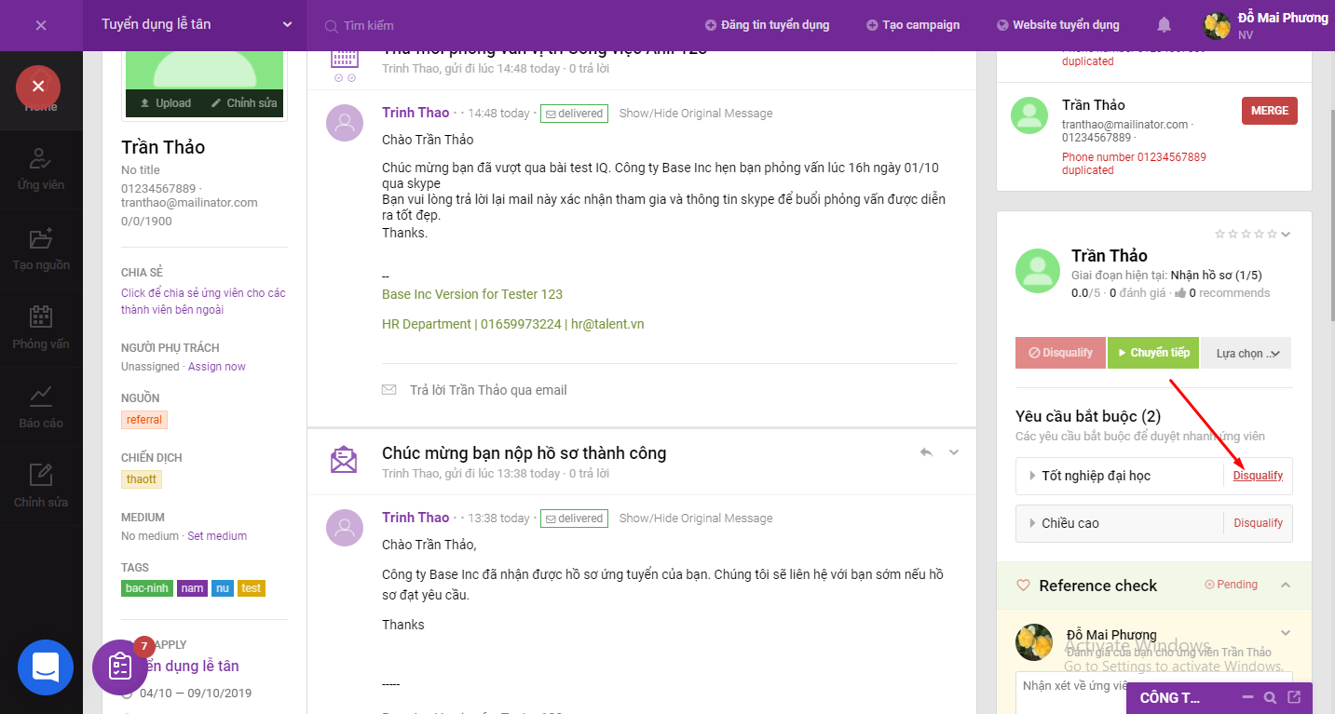Click the red Disqualify button
The height and width of the screenshot is (714, 1335).
click(1060, 353)
